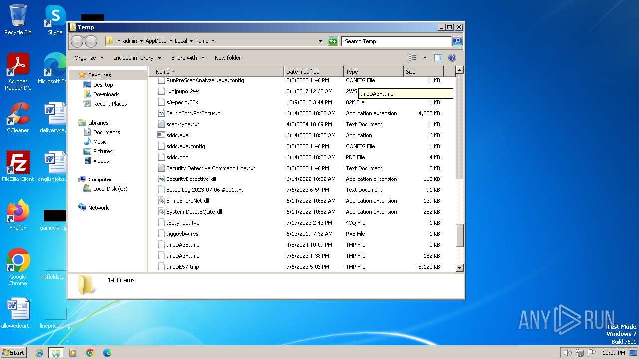Open Skype desktop icon
Viewport: 639px width, 359px height.
(x=55, y=20)
